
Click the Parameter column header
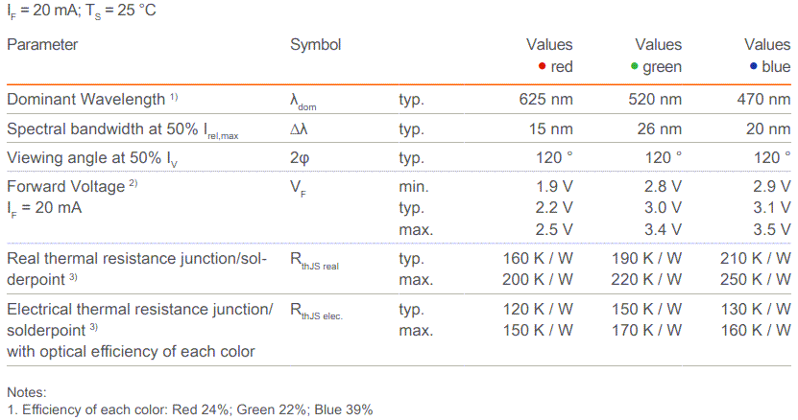click(42, 44)
